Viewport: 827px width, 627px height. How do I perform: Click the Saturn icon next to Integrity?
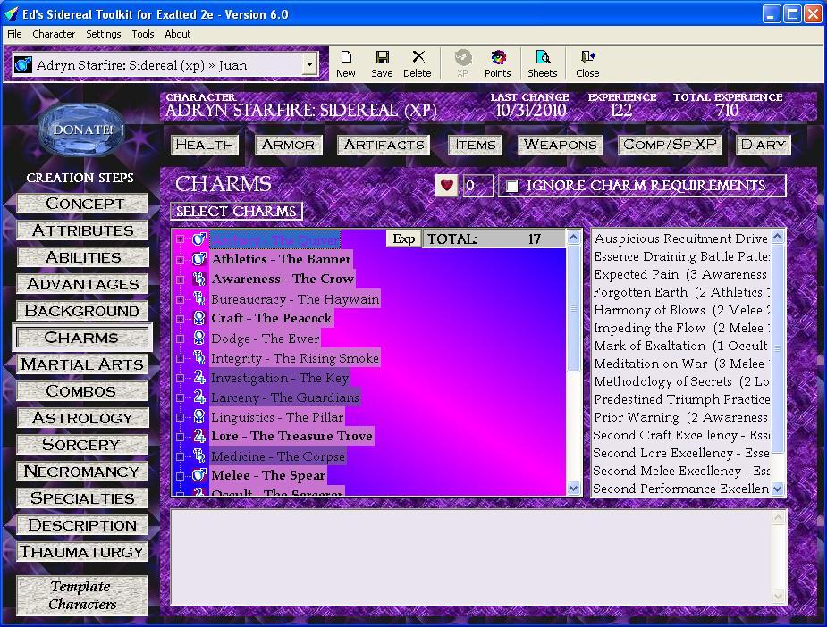pos(198,358)
